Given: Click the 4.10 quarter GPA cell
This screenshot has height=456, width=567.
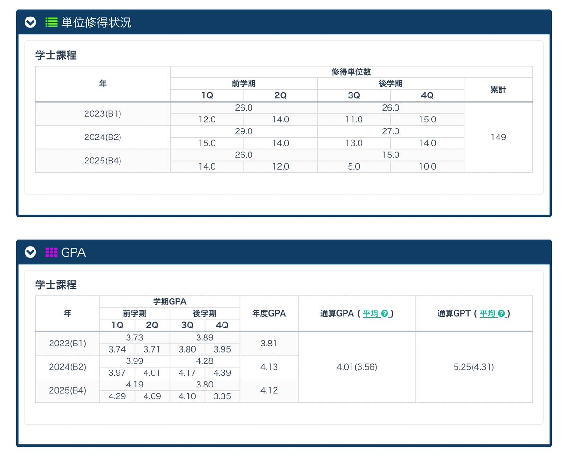Looking at the screenshot, I should coord(187,396).
